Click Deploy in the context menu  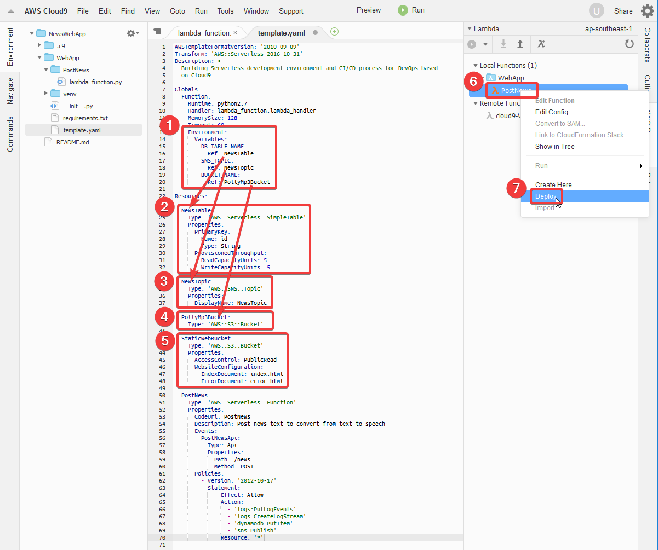click(585, 196)
